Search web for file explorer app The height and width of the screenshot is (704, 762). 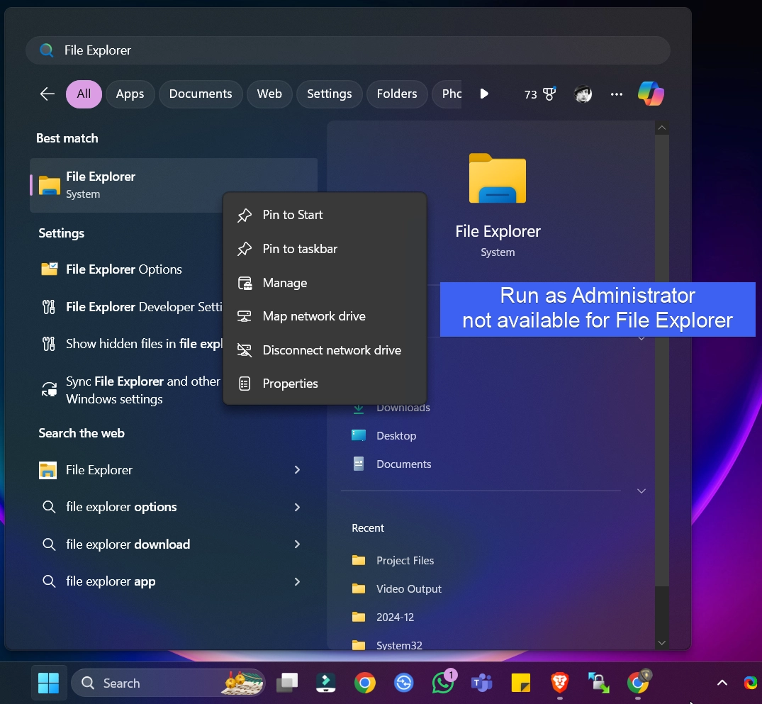[111, 581]
